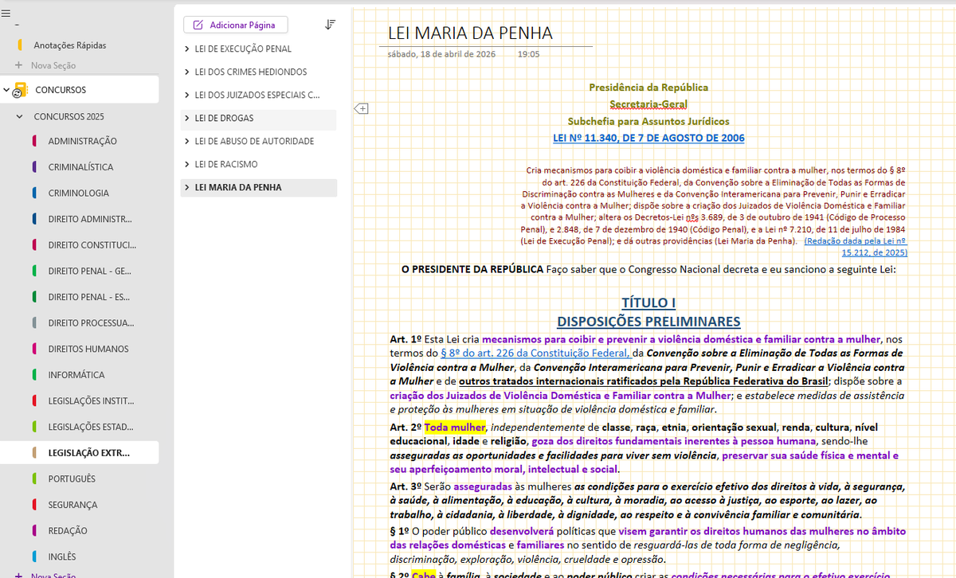Screen dimensions: 956x578
Task: Click the SEGURANÇA section color tab icon
Action: [35, 505]
